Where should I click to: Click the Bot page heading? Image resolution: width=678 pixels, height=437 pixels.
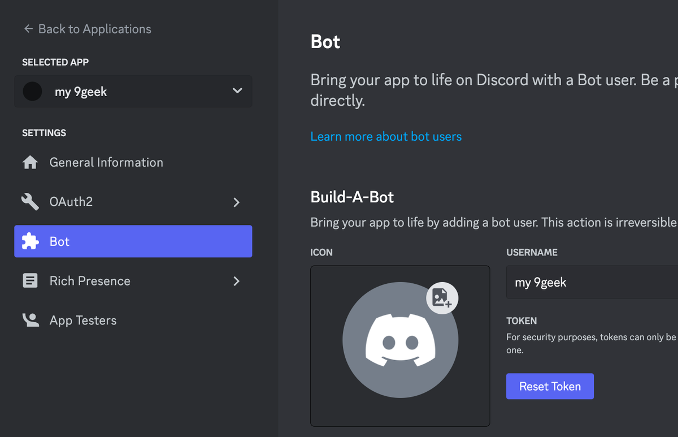(x=325, y=42)
